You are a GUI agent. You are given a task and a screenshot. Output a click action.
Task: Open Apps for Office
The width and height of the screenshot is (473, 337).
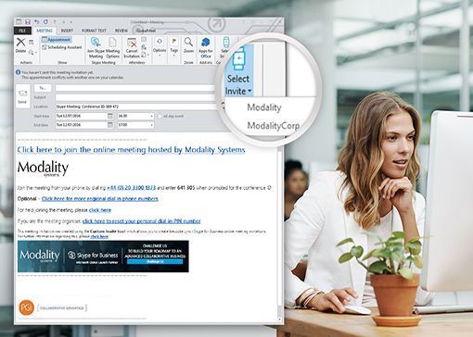(206, 47)
